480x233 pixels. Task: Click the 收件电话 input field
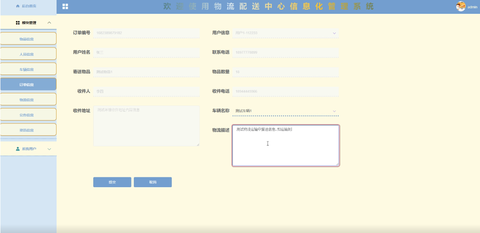pyautogui.click(x=285, y=91)
